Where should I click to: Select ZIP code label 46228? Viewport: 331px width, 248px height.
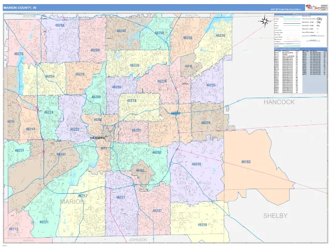click(x=80, y=74)
